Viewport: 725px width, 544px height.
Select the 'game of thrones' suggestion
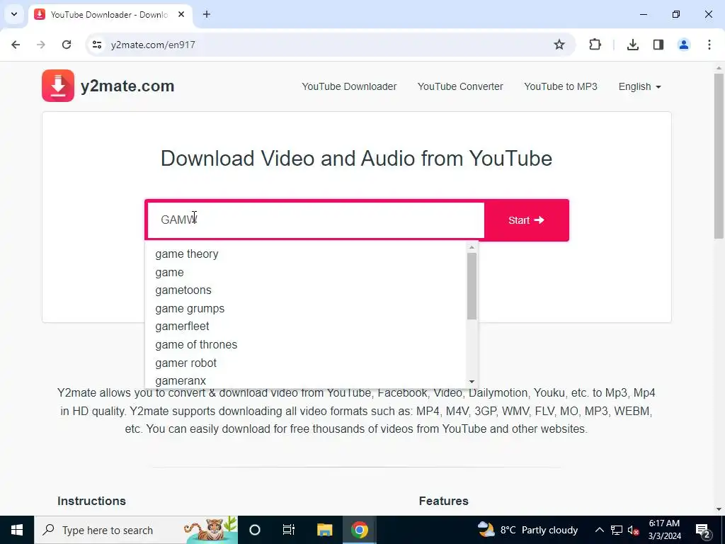[x=196, y=345]
